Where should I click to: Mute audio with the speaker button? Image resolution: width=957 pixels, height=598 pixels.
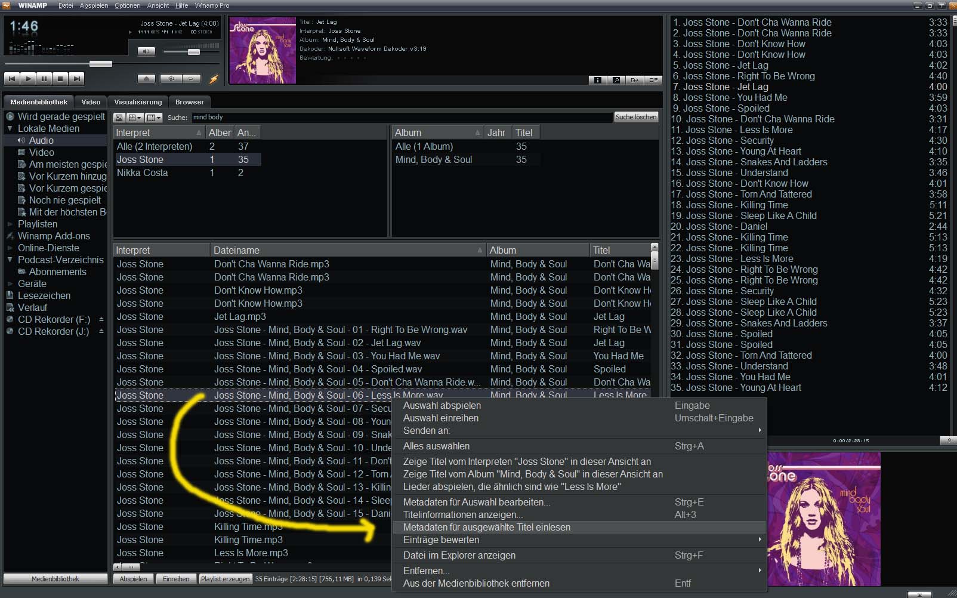(146, 52)
